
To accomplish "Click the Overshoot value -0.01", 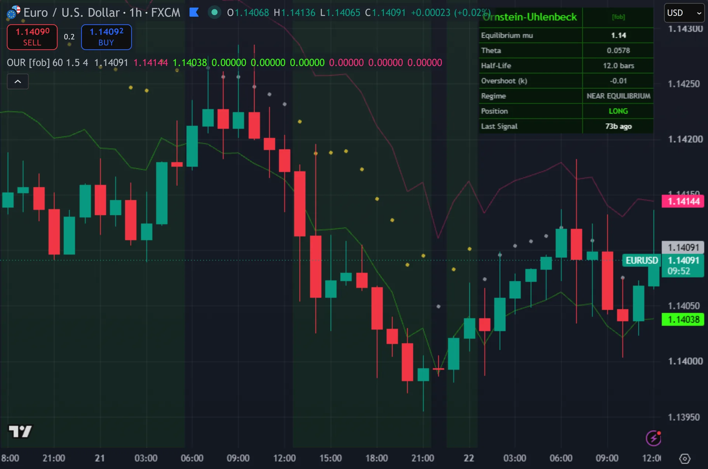I will click(618, 81).
